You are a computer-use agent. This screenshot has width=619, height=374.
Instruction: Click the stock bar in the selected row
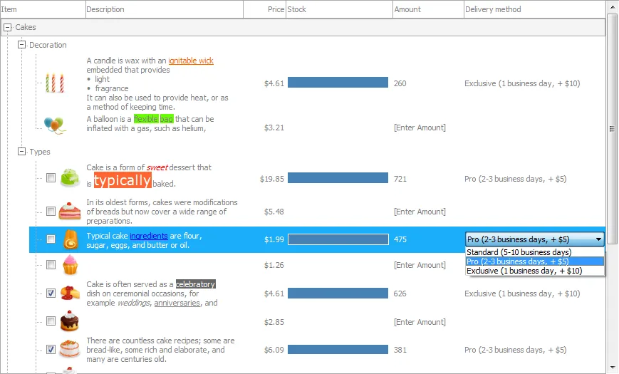click(x=338, y=239)
